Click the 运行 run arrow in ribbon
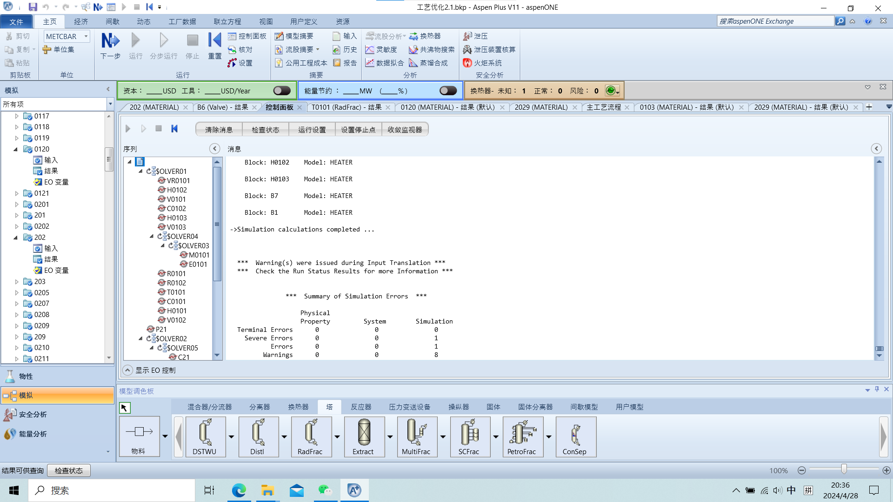Viewport: 893px width, 502px height. (135, 46)
